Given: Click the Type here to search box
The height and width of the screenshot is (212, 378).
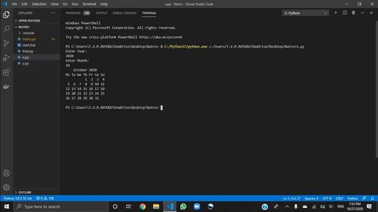Looking at the screenshot, I should coord(61,207).
